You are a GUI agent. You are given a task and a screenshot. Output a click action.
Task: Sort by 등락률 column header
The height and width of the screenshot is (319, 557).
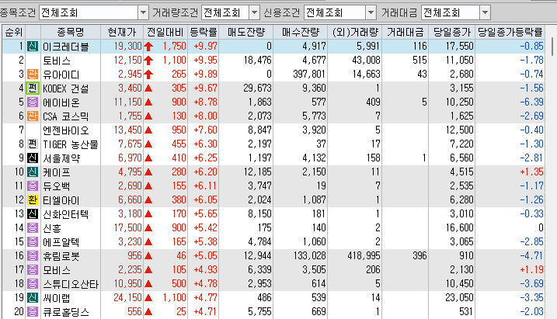[x=204, y=33]
